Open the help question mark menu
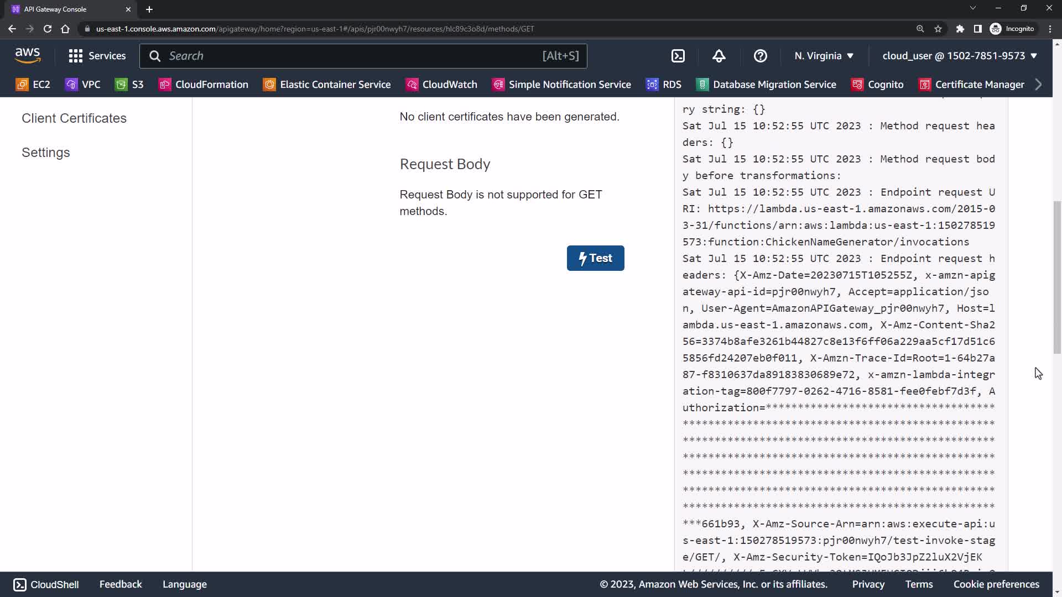 click(x=760, y=56)
